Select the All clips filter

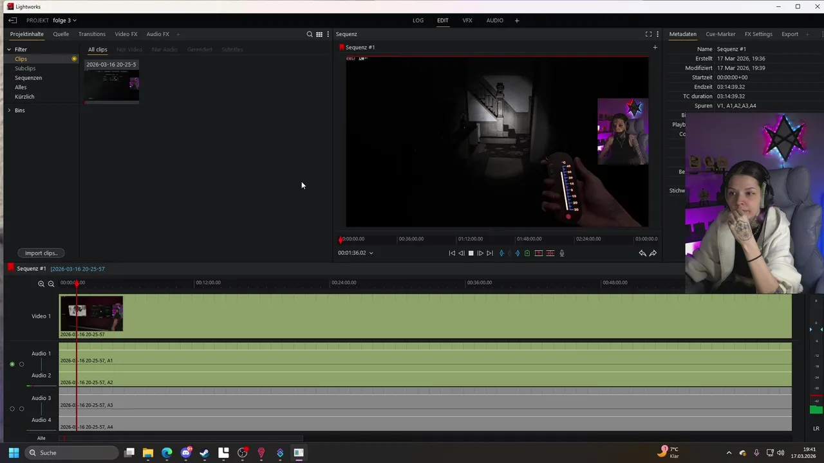coord(98,50)
